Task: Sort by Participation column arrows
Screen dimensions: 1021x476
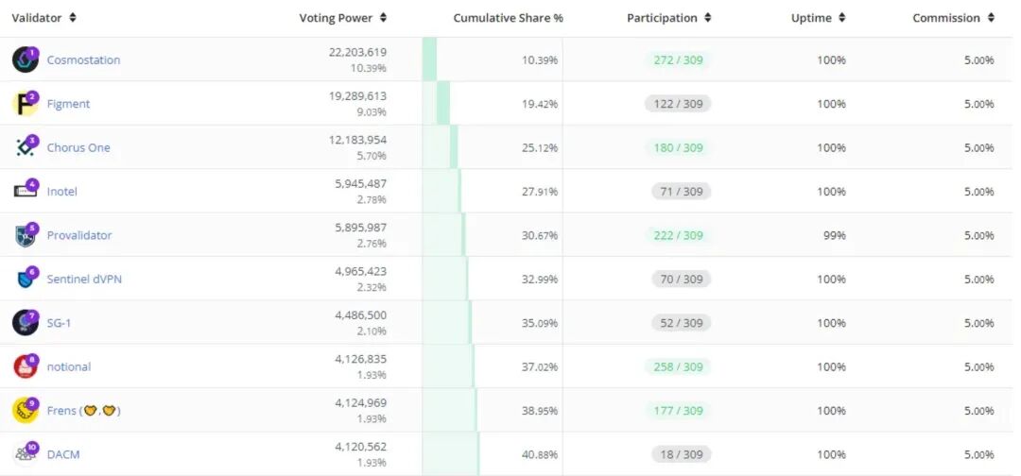Action: coord(708,18)
